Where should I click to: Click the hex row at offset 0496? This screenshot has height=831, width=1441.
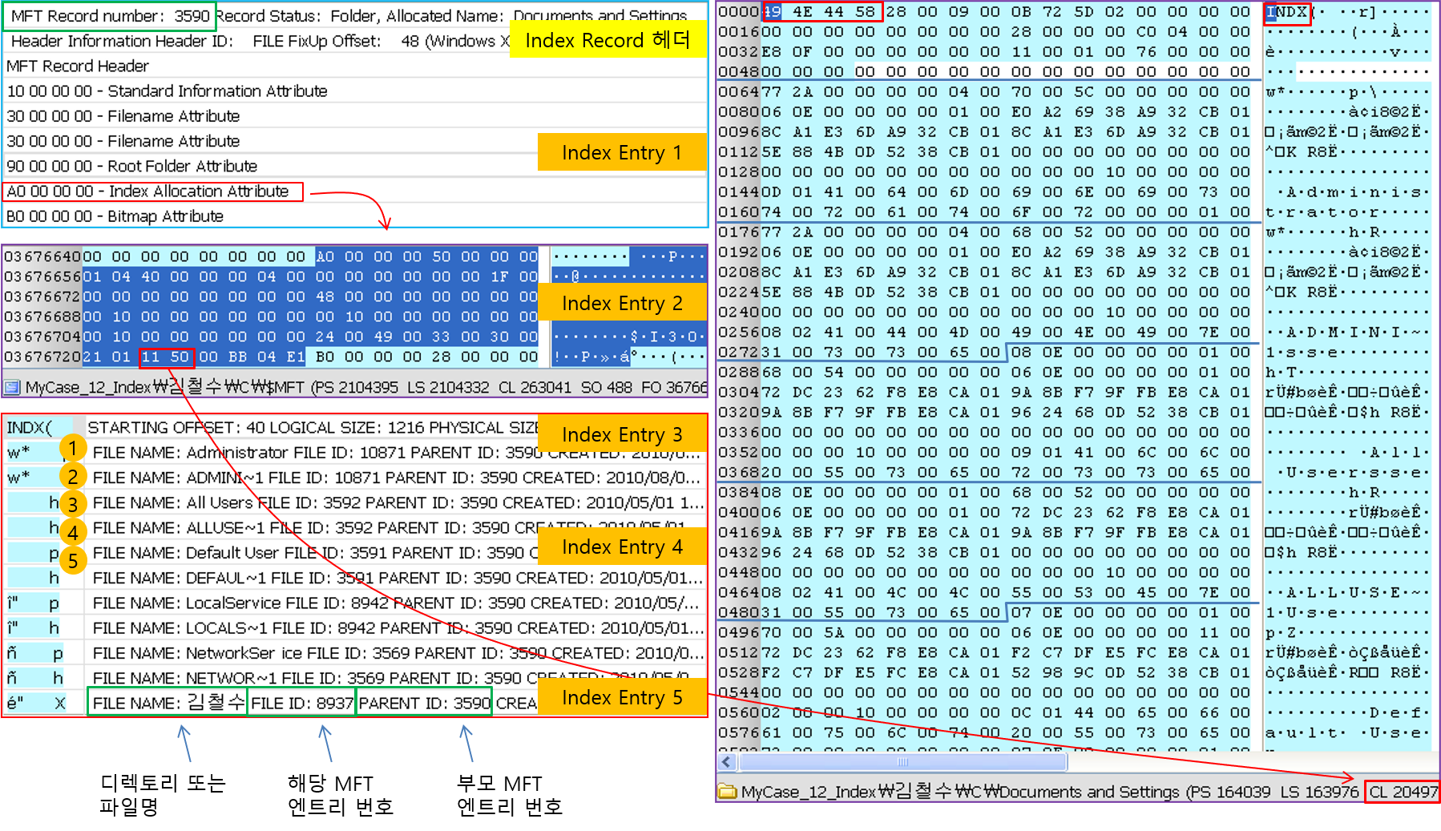click(1073, 633)
